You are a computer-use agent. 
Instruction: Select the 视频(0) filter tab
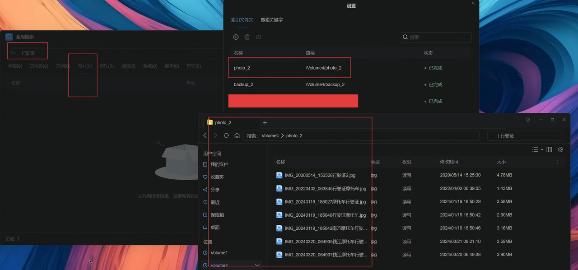128,66
